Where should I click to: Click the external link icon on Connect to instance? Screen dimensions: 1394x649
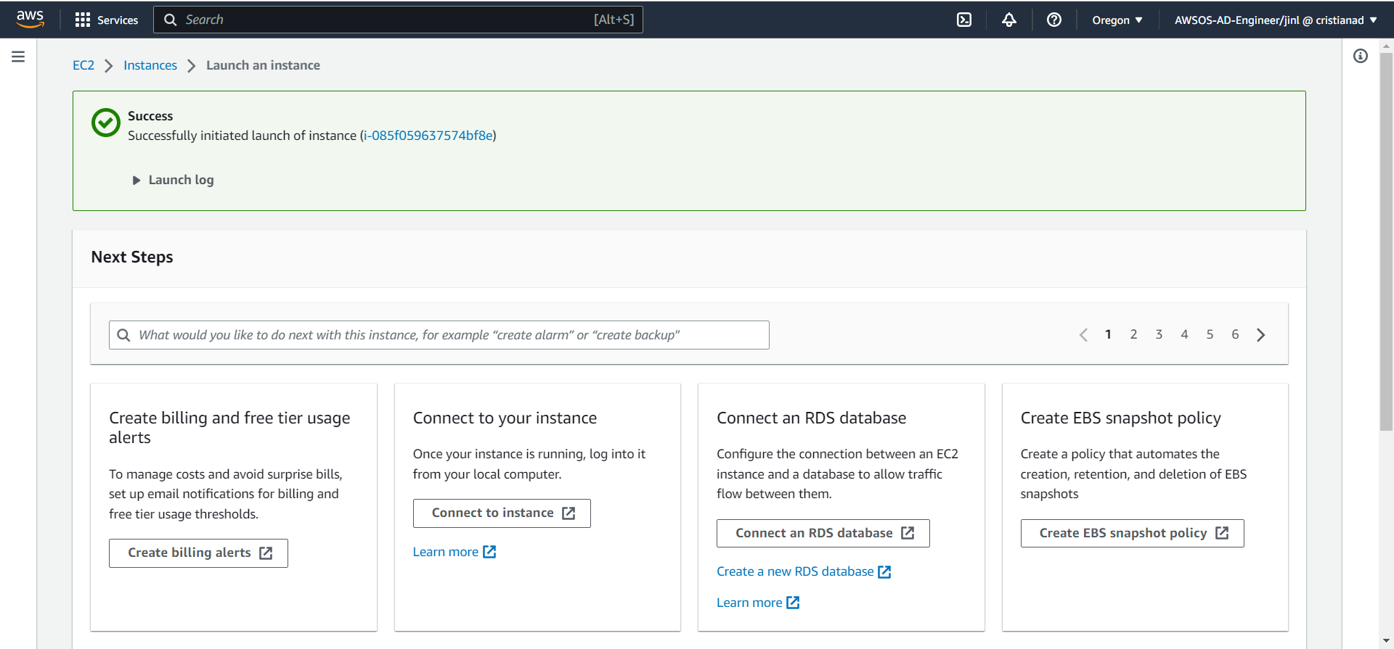pyautogui.click(x=568, y=513)
